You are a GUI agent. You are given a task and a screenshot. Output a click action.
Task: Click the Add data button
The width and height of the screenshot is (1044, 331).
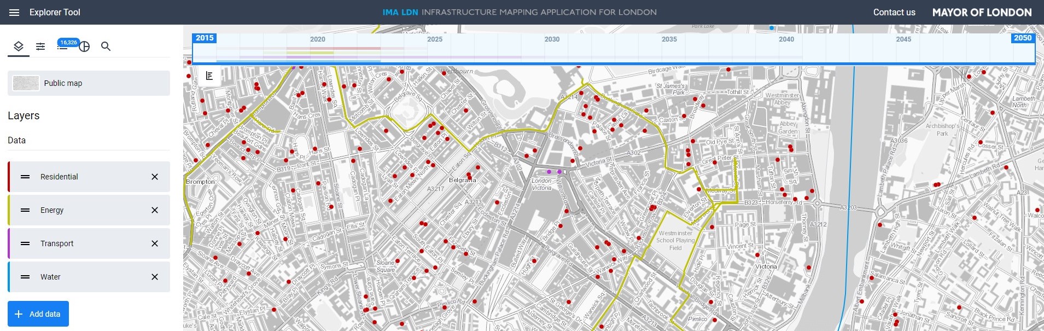pyautogui.click(x=38, y=314)
